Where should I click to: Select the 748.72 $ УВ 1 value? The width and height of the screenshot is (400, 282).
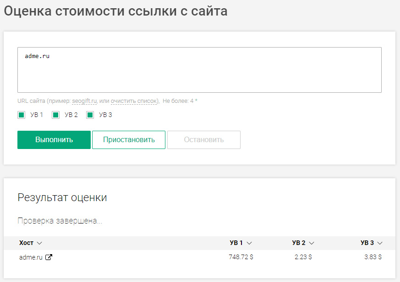click(241, 257)
